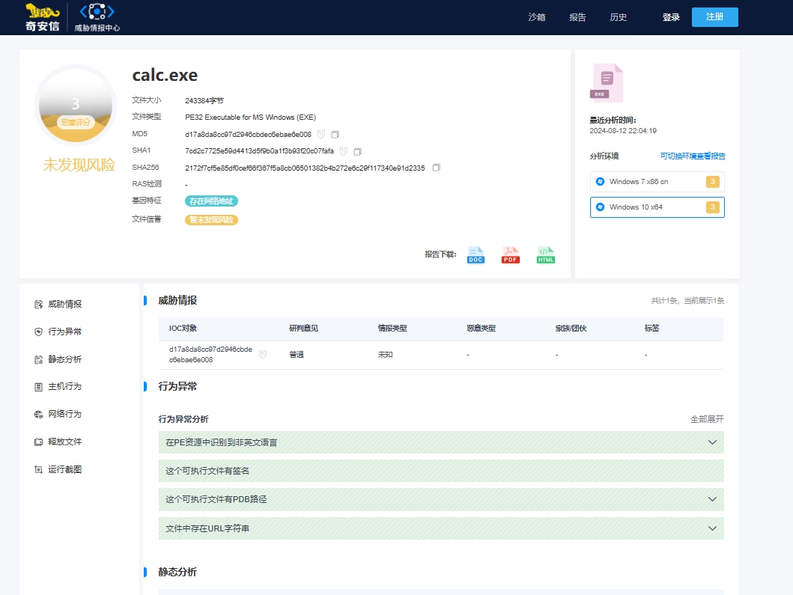Open the 报告 navigation item

pyautogui.click(x=577, y=17)
